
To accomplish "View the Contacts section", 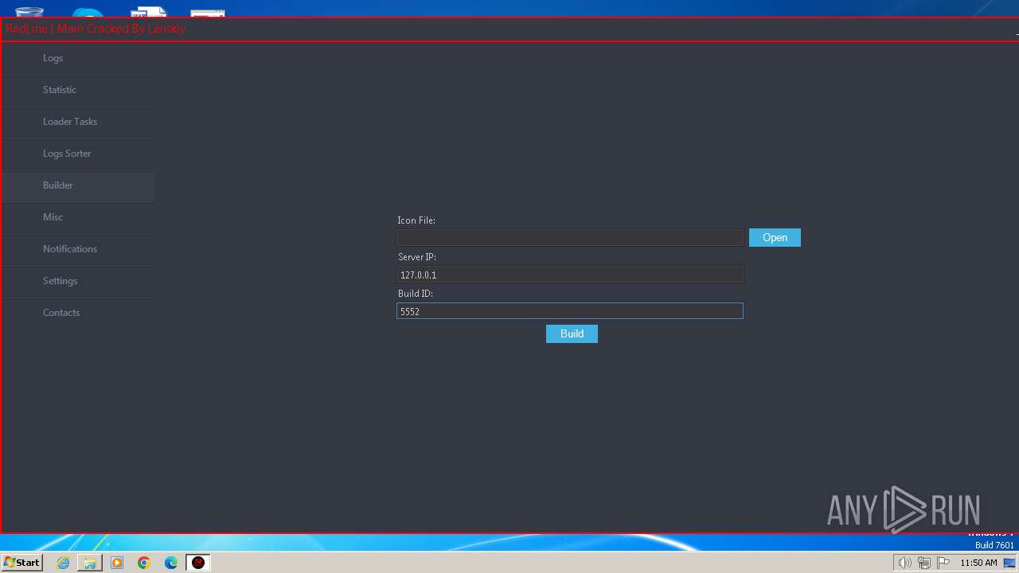I will [77, 313].
